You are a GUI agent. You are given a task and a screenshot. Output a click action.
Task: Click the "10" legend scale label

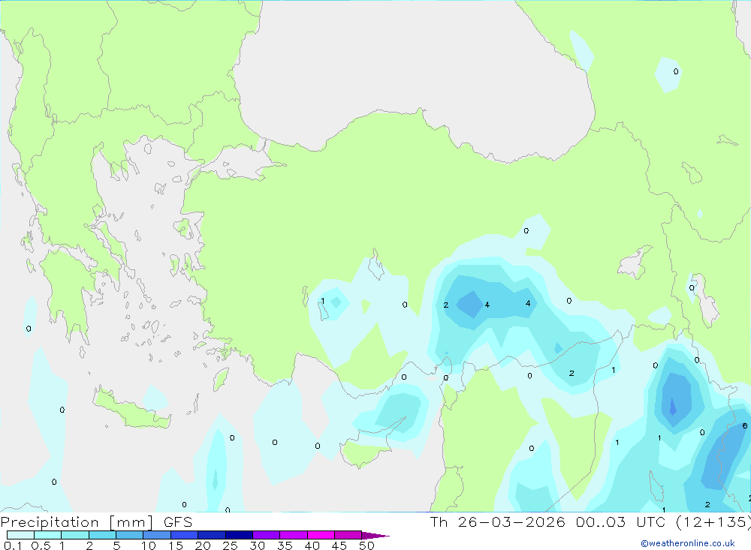149,545
